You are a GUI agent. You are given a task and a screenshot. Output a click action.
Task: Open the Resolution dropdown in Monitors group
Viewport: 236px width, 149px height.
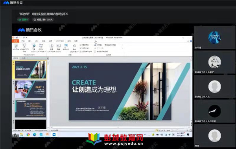pos(114,45)
